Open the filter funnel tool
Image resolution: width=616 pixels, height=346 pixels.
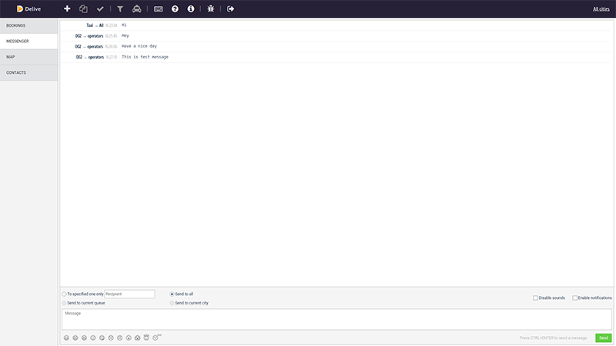click(x=120, y=8)
